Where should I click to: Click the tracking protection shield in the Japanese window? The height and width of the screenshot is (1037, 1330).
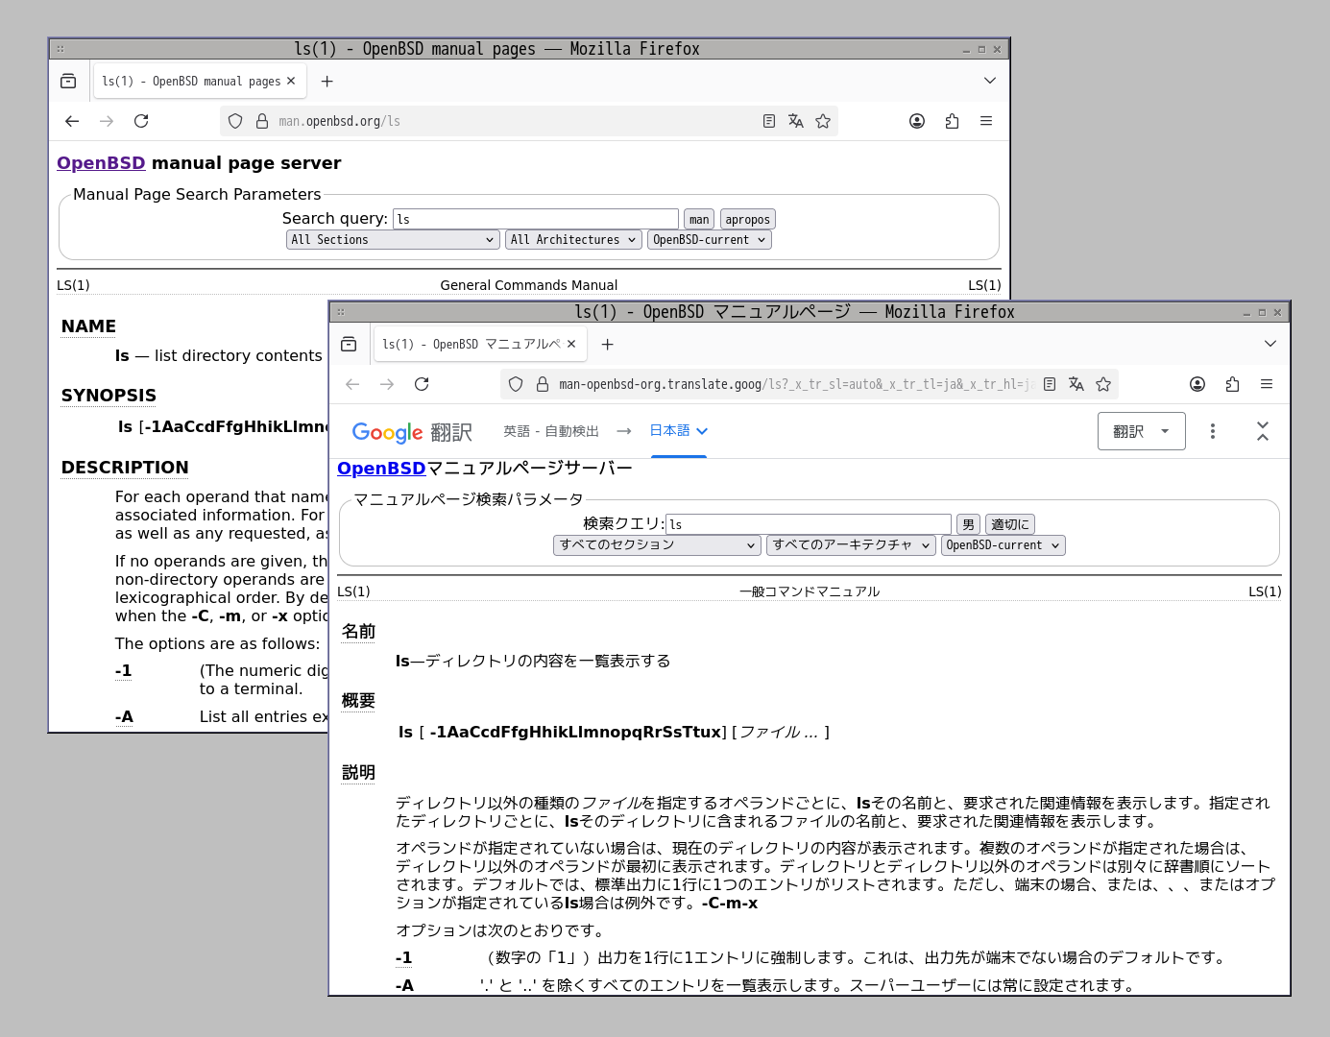point(516,384)
